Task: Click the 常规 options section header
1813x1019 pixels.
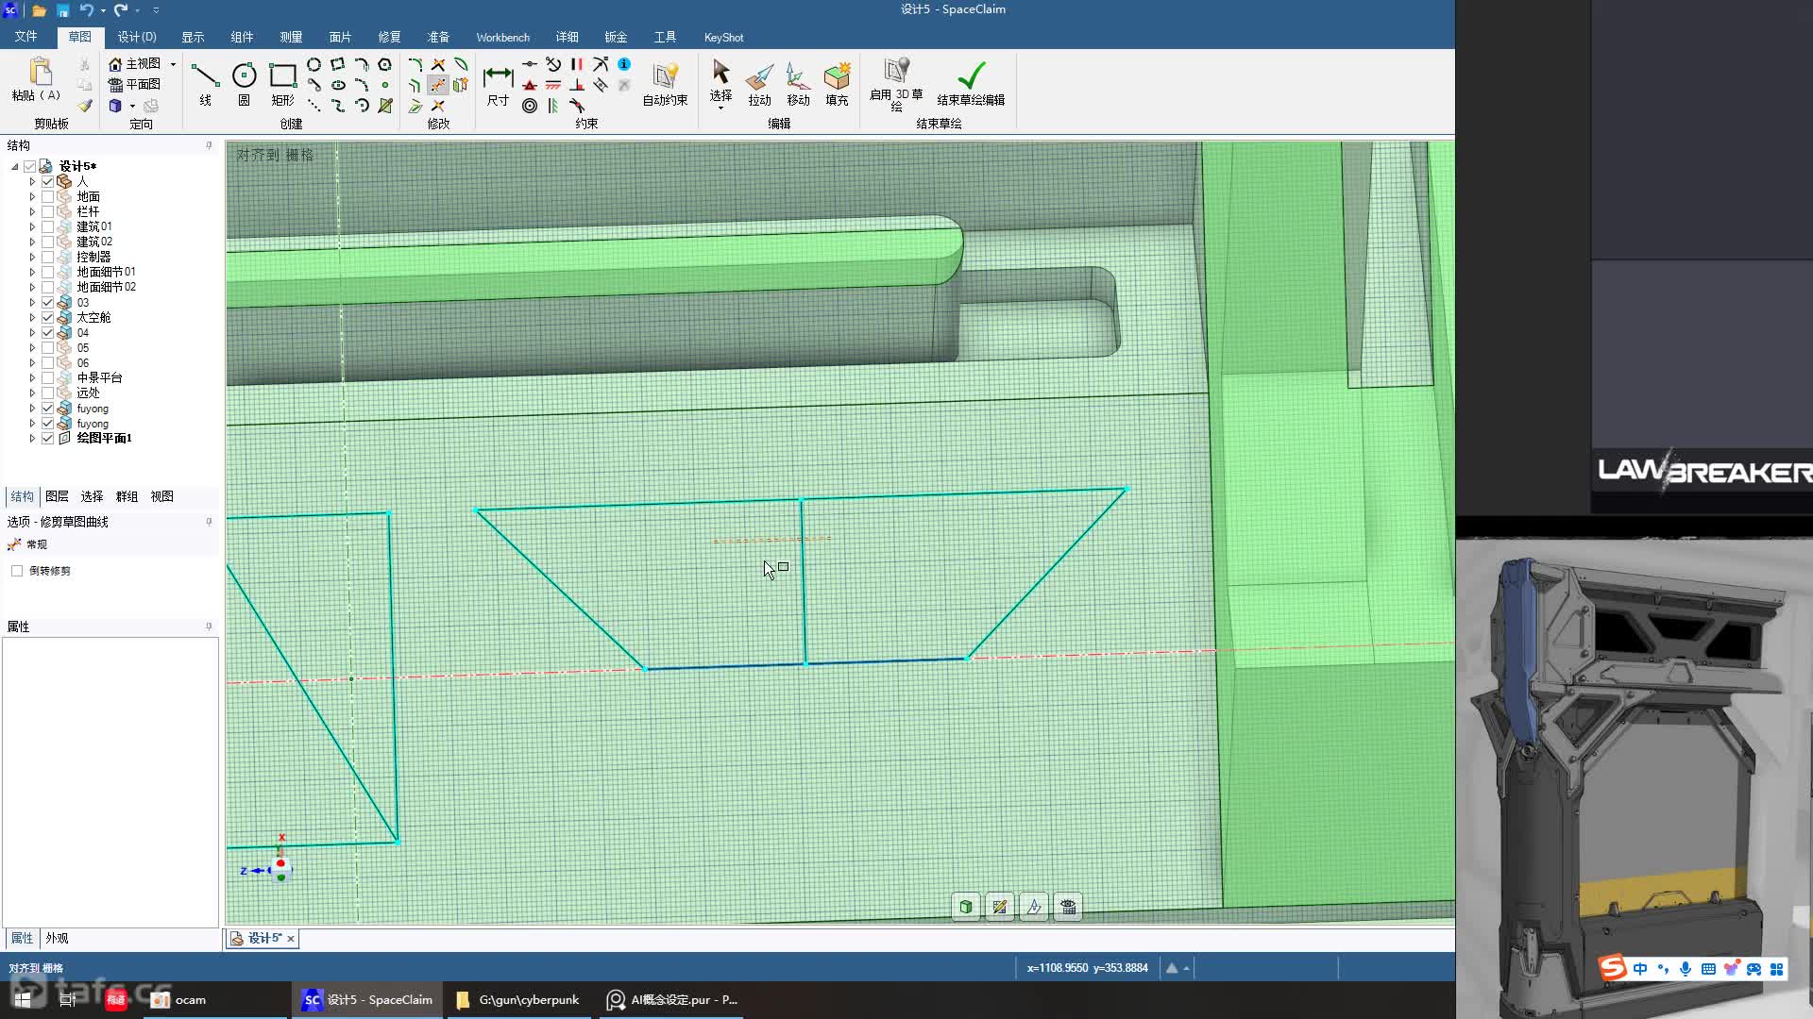Action: (37, 544)
